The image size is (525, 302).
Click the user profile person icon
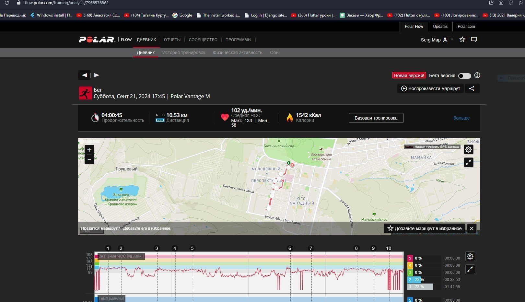click(445, 40)
